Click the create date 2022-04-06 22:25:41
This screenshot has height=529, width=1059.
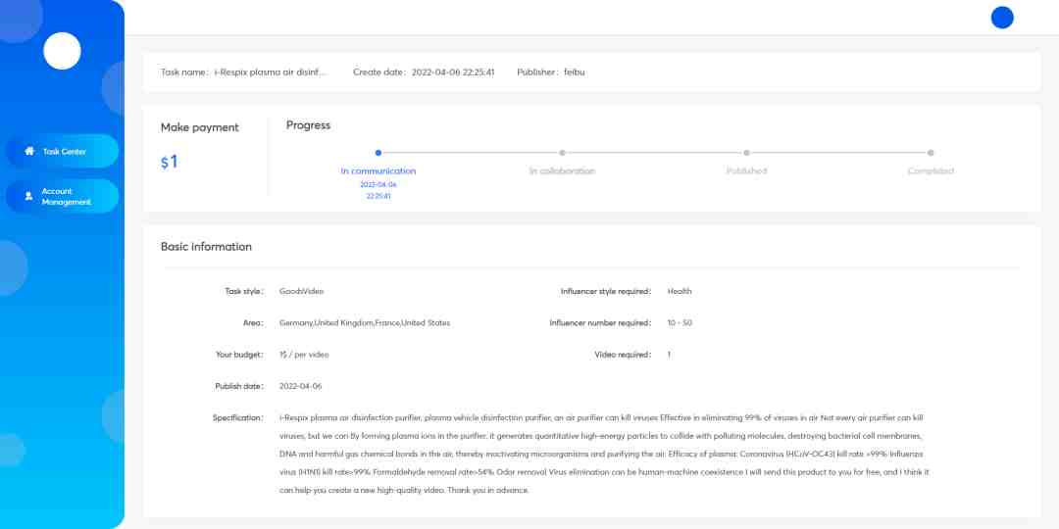[453, 72]
